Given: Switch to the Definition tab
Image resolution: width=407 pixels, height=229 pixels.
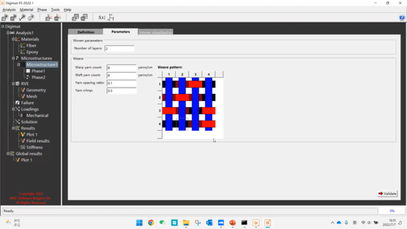Looking at the screenshot, I should click(x=86, y=32).
